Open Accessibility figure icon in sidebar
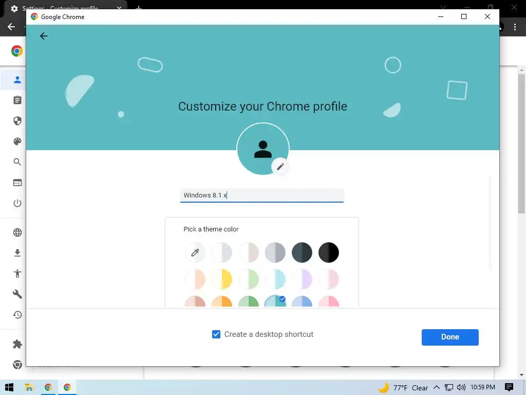This screenshot has height=395, width=526. [17, 274]
